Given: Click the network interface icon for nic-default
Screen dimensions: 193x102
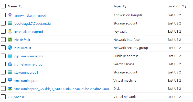Looking at the screenshot, I should [x=10, y=40].
